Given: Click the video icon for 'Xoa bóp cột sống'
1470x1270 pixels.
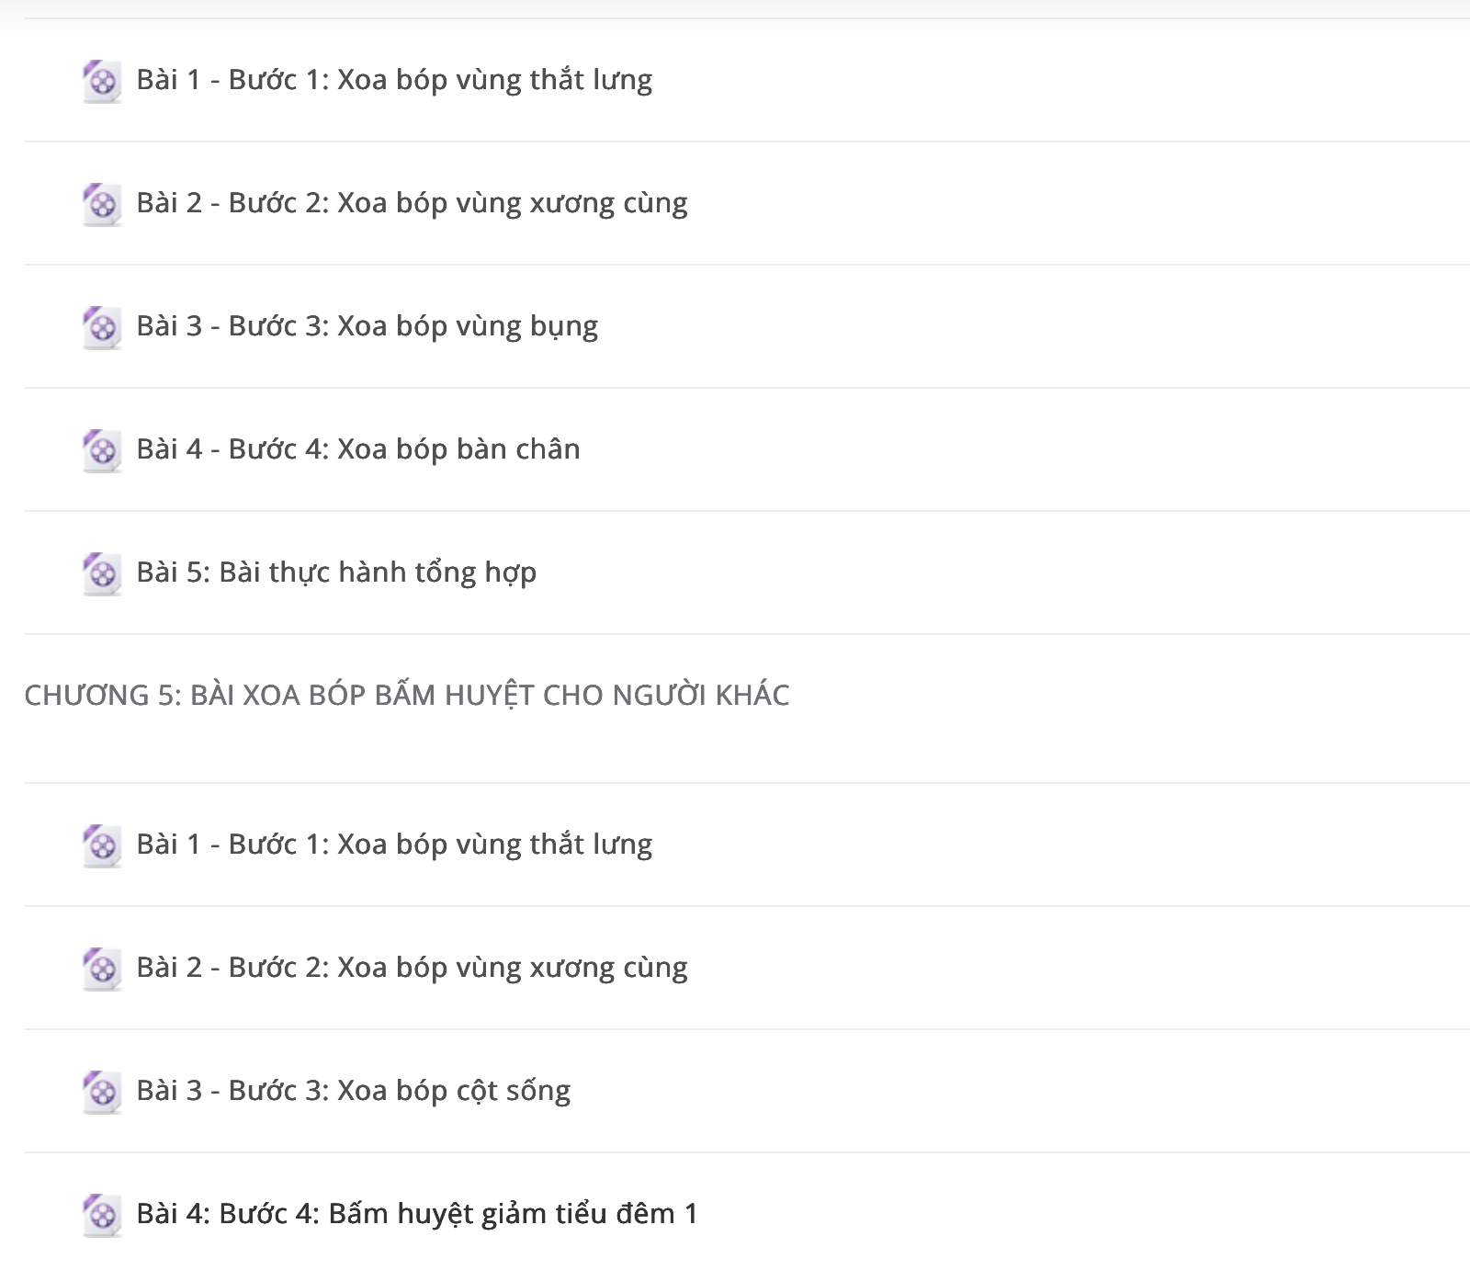Looking at the screenshot, I should 102,1093.
